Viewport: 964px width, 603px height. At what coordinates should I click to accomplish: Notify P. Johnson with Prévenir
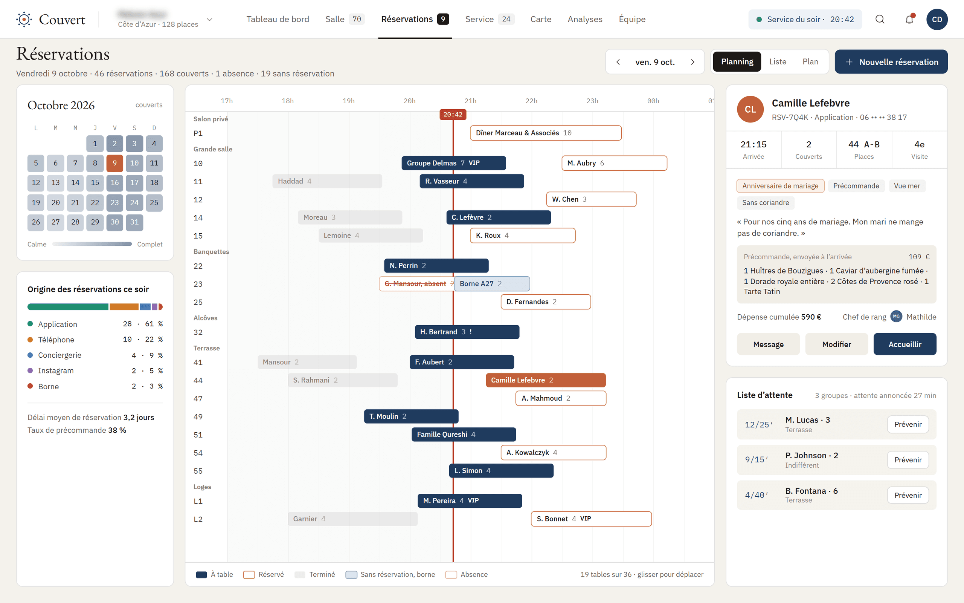(x=908, y=460)
